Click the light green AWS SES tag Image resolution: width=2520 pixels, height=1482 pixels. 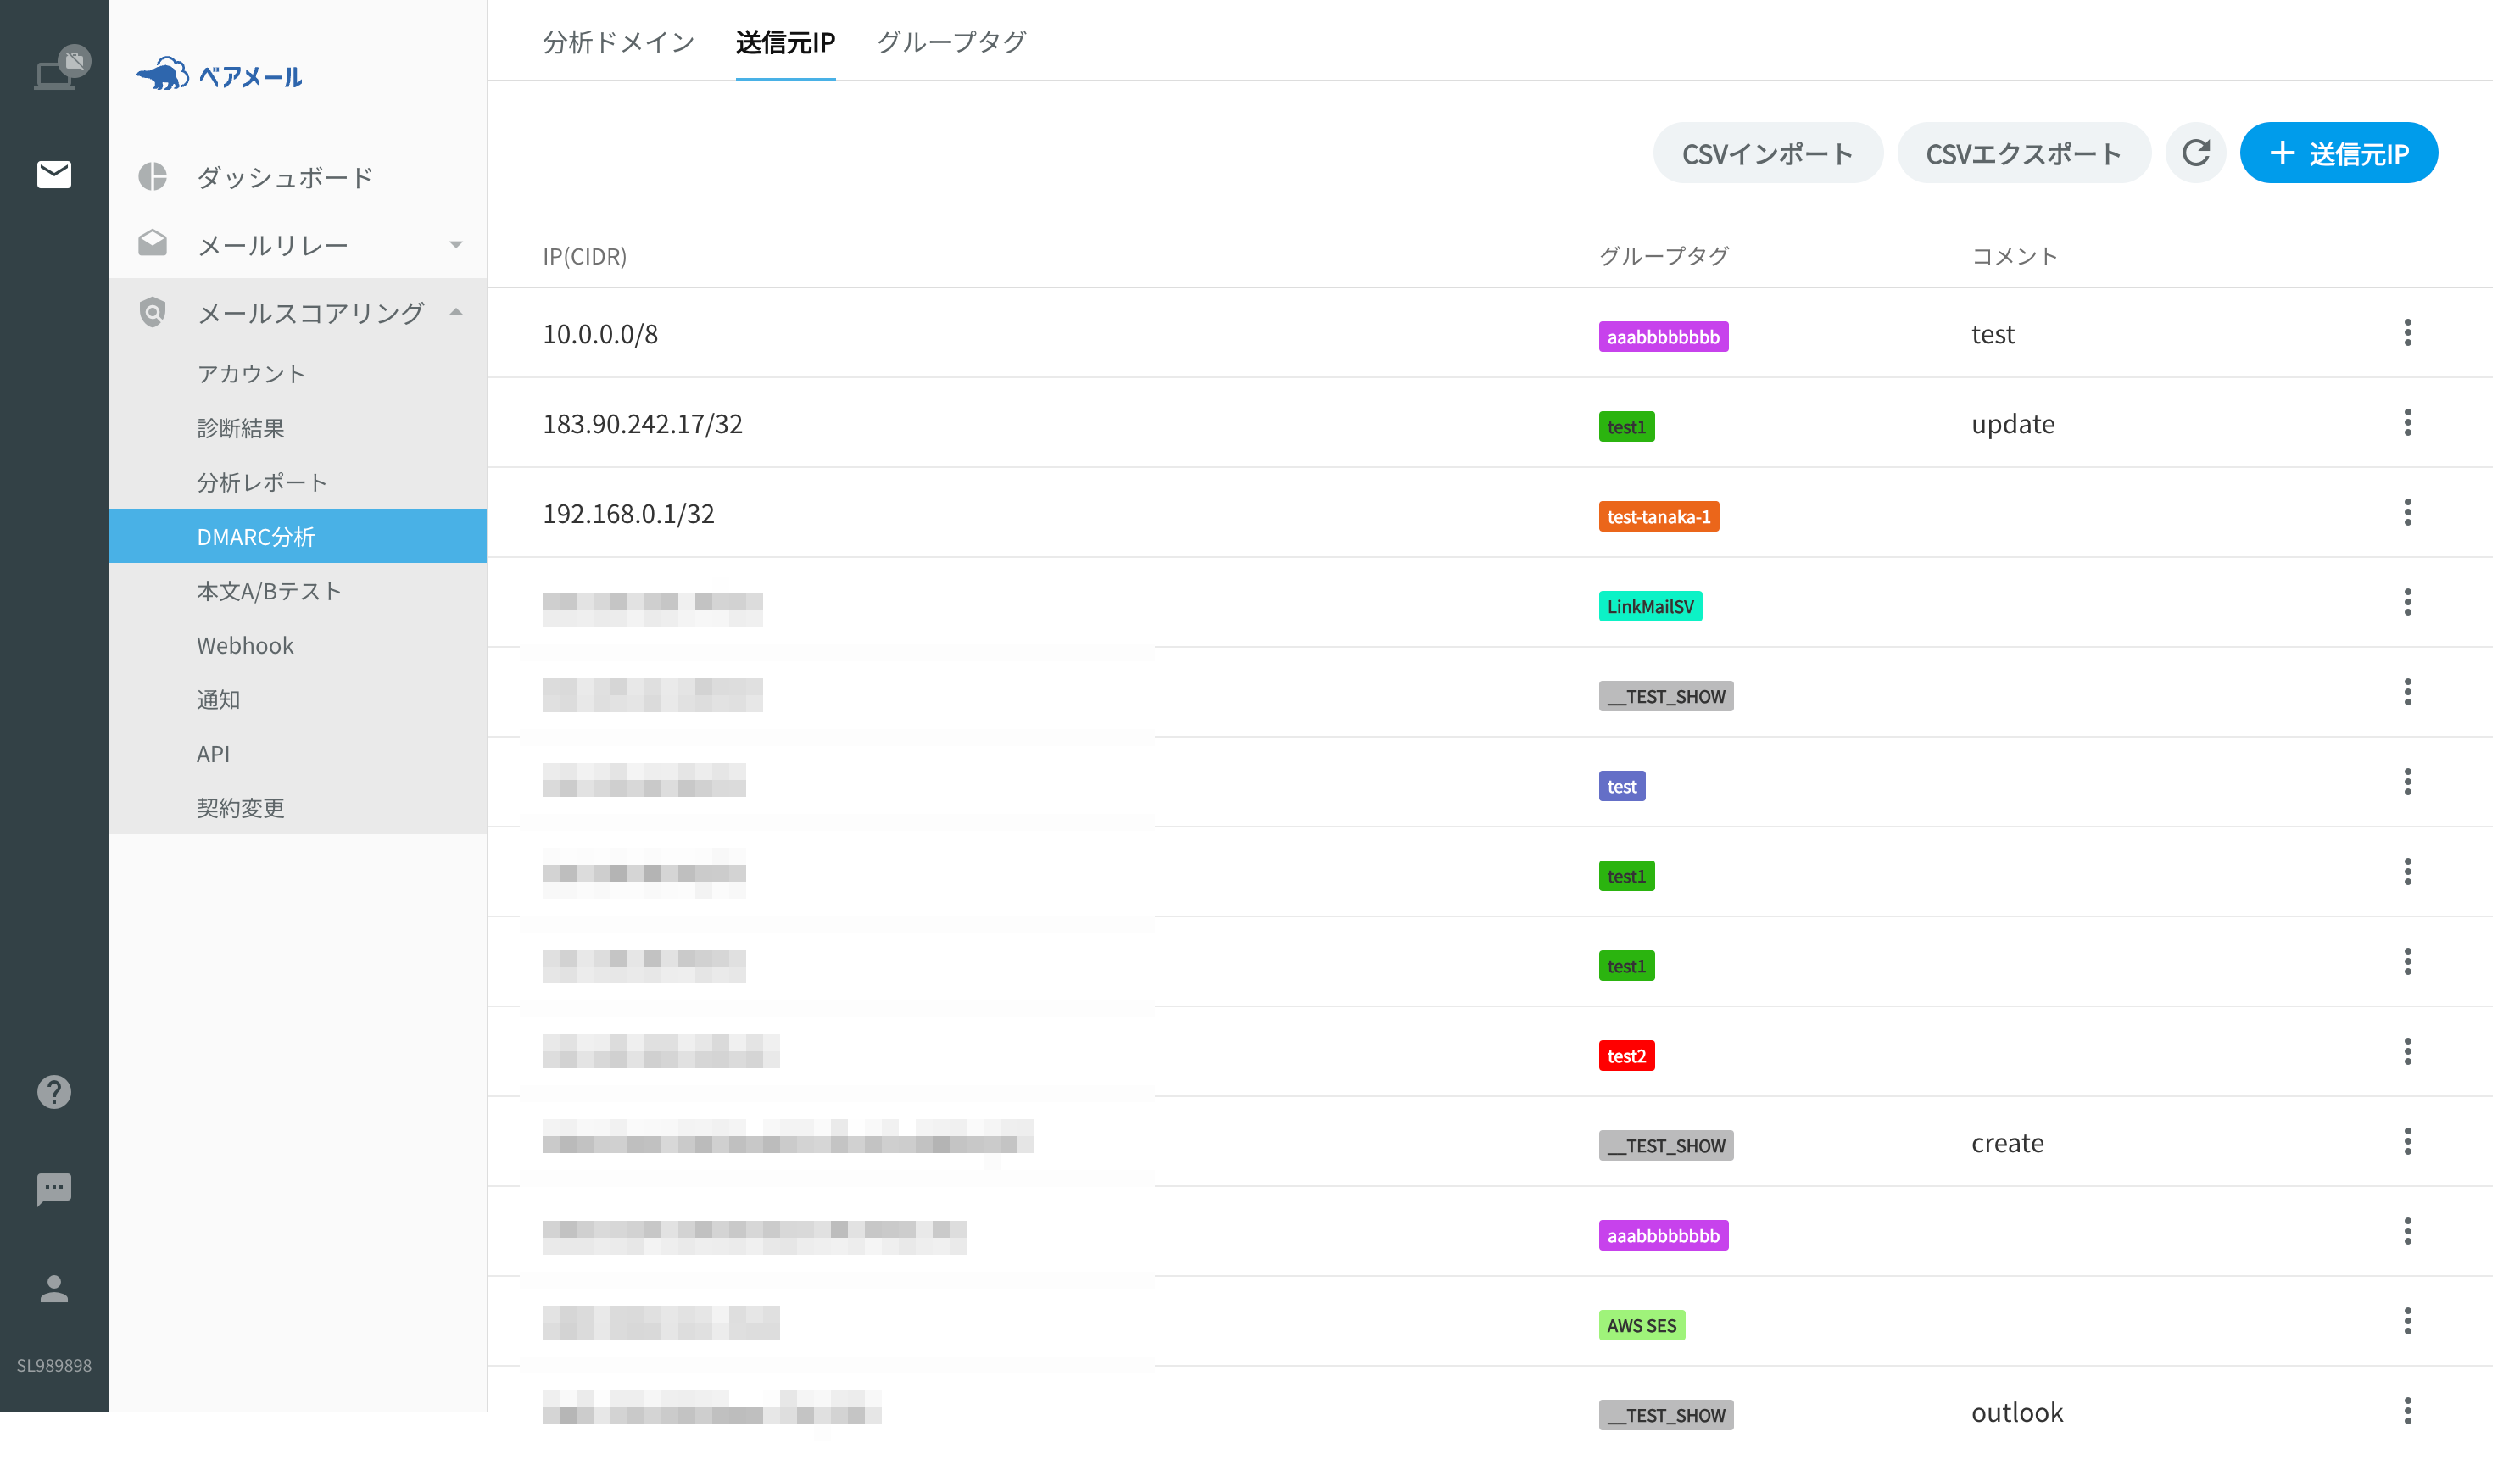coord(1642,1326)
